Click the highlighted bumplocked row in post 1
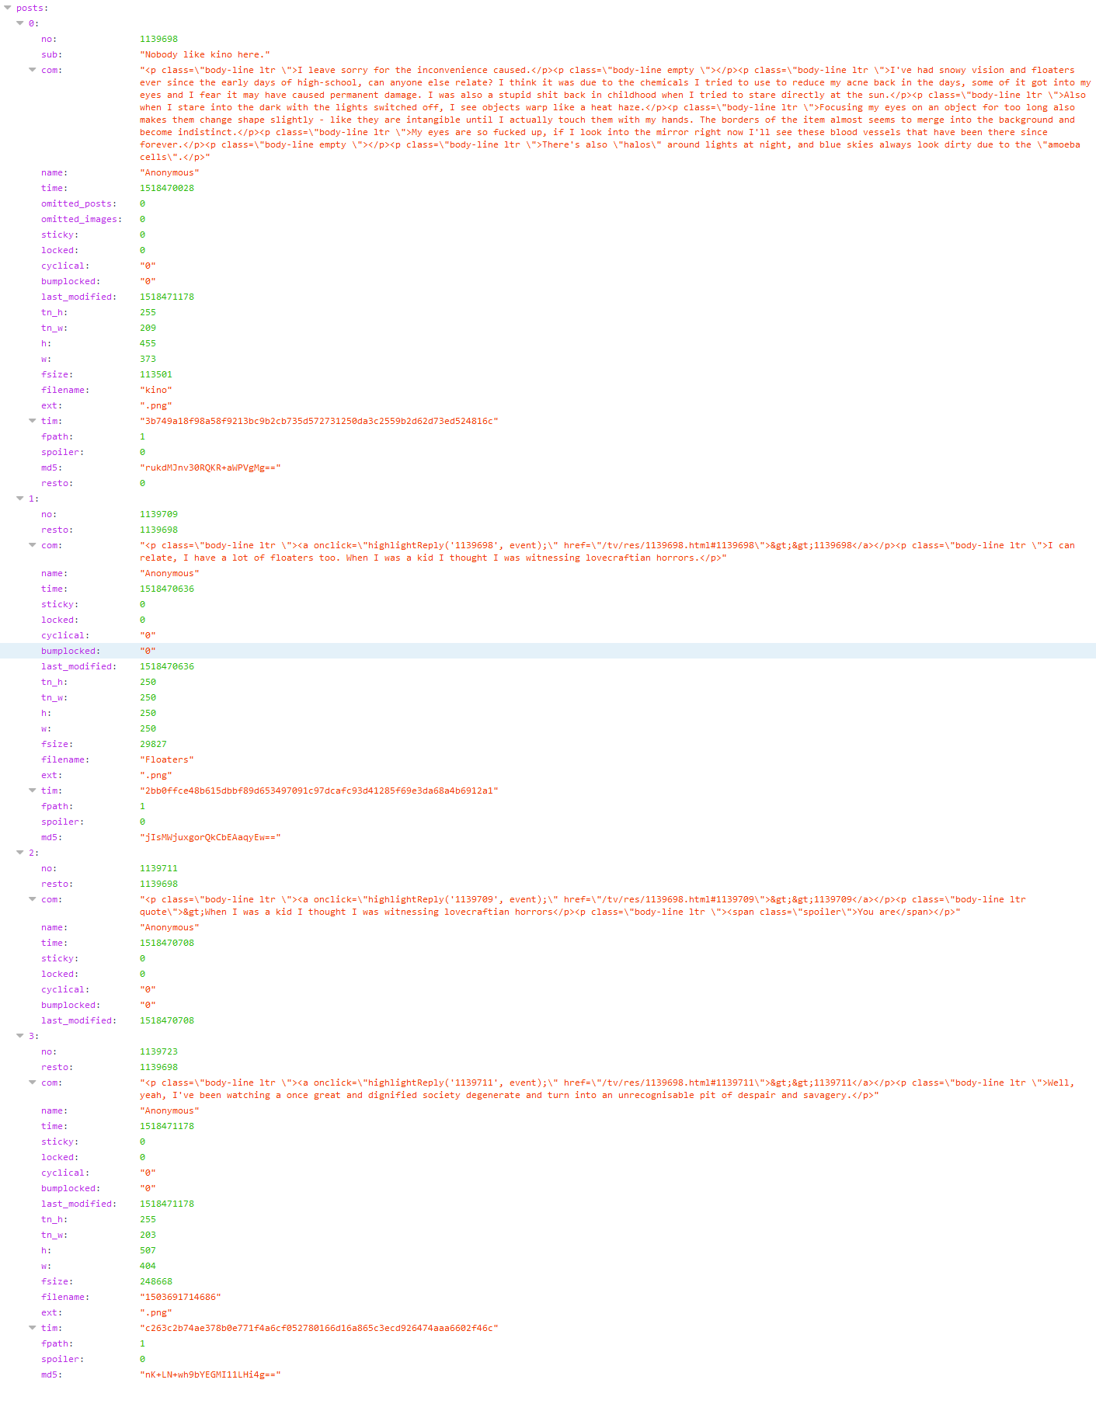The image size is (1096, 1404). (548, 651)
